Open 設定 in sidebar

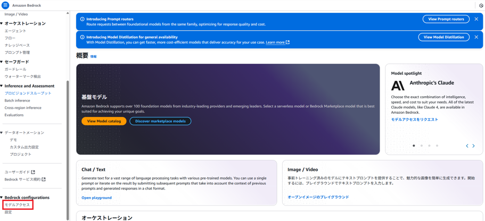[x=8, y=212]
